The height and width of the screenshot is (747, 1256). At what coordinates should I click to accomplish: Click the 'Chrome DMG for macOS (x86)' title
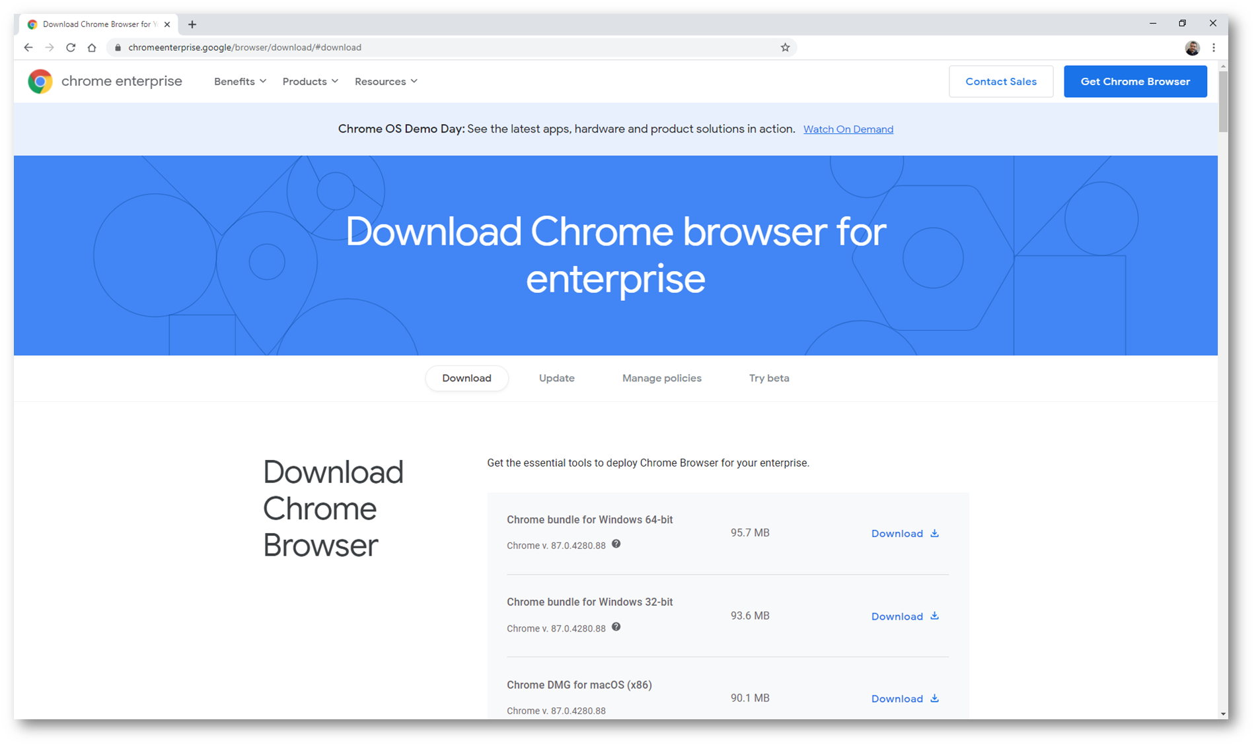tap(579, 685)
